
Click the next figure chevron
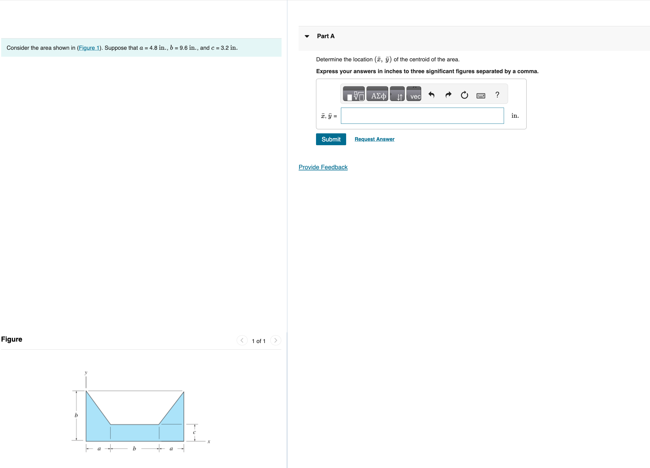pyautogui.click(x=275, y=340)
